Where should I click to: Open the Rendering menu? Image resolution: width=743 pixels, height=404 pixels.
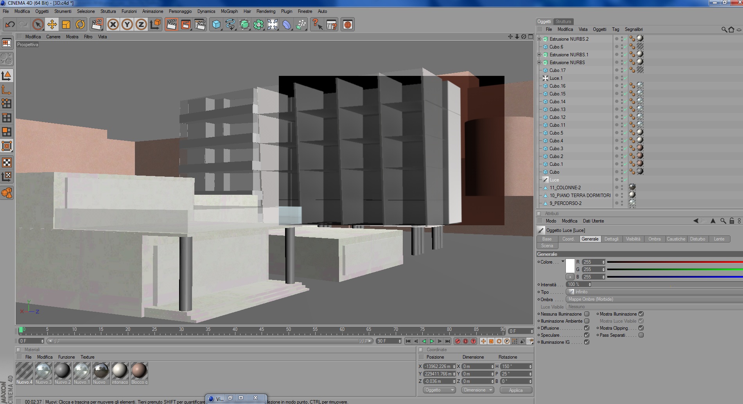coord(266,11)
